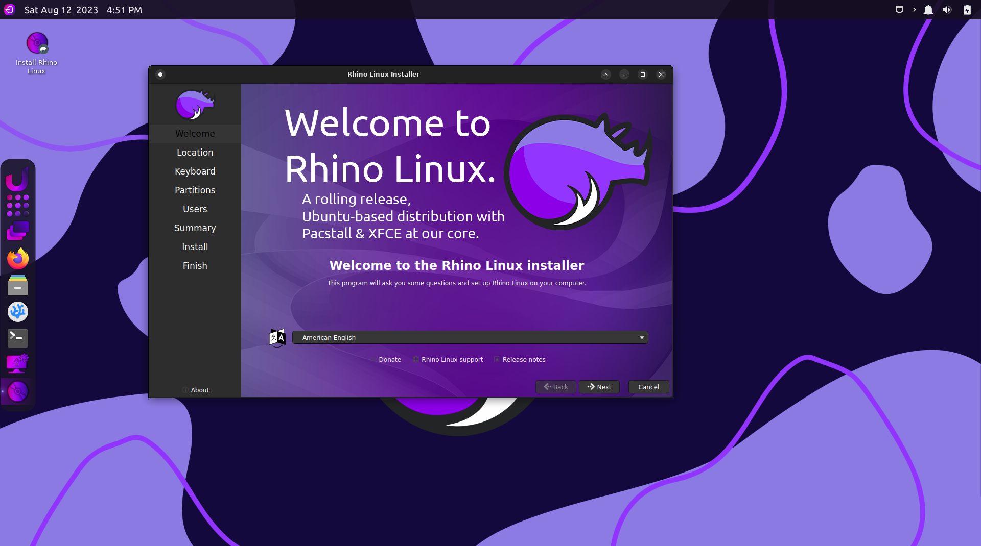Select the Install step in the sidebar
This screenshot has width=981, height=546.
[x=195, y=246]
